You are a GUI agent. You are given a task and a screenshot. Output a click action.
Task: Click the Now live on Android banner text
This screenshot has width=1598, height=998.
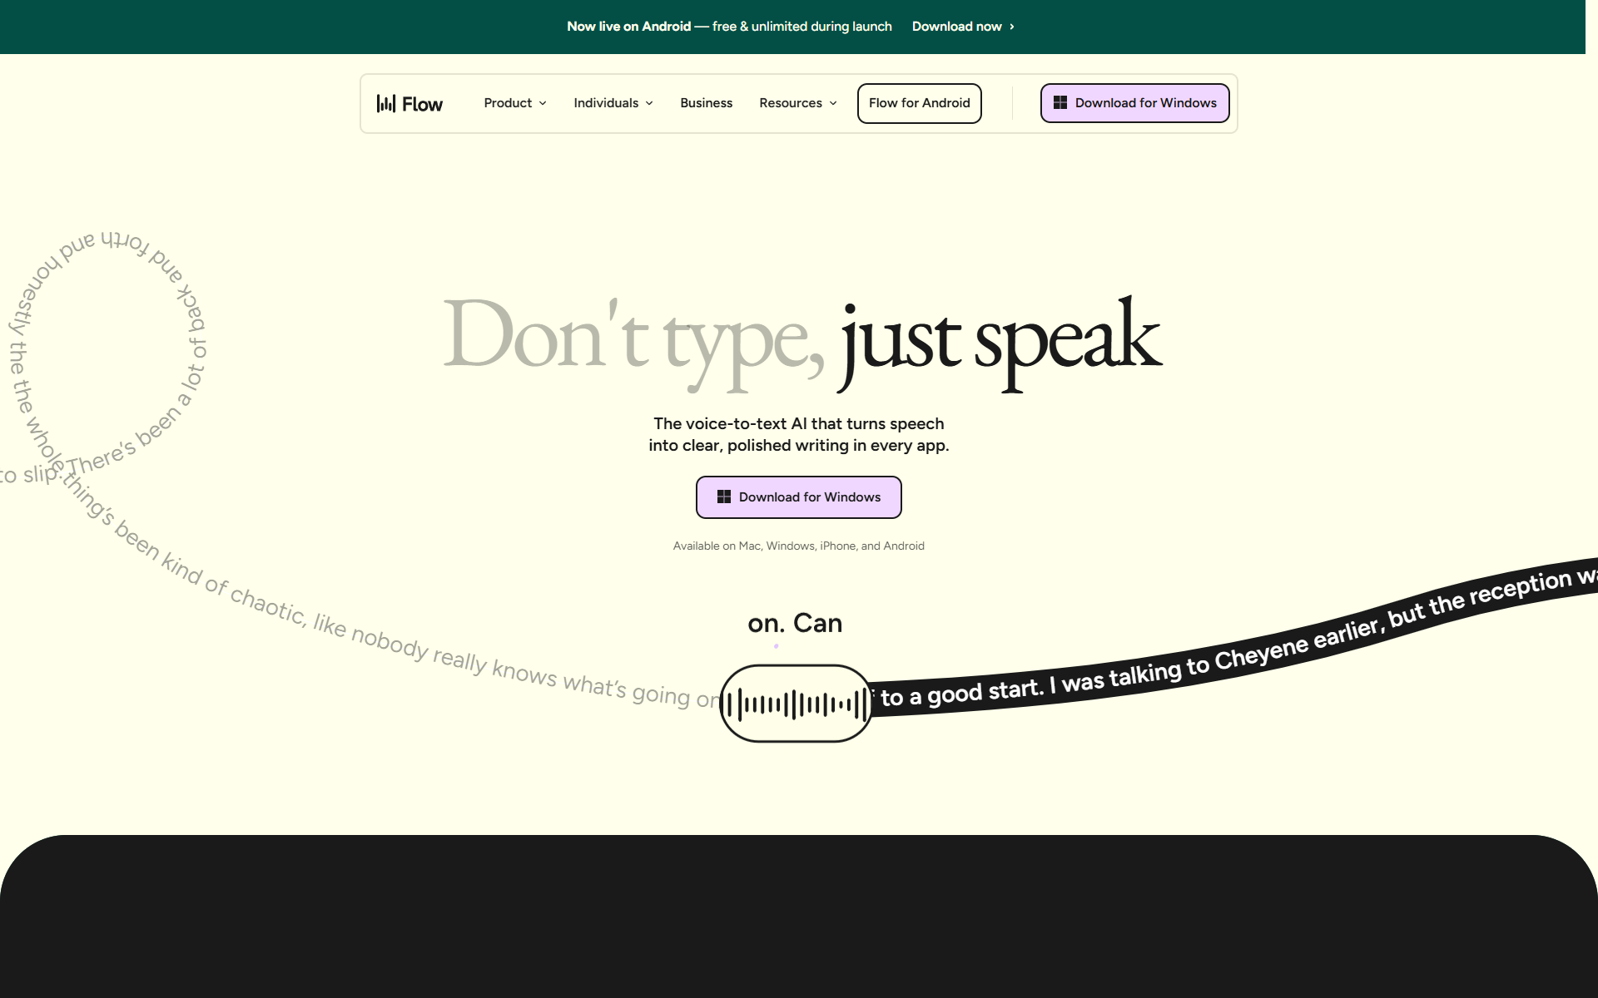tap(628, 27)
